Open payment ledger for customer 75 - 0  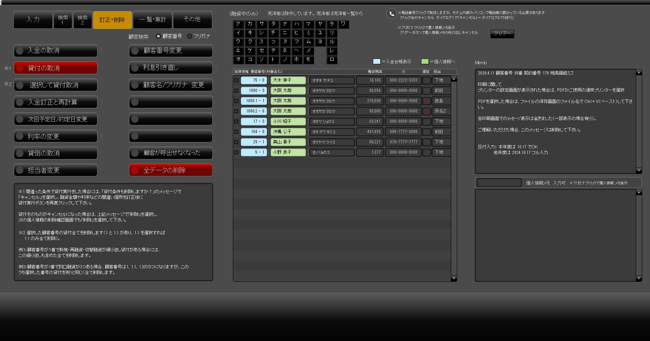coord(254,80)
